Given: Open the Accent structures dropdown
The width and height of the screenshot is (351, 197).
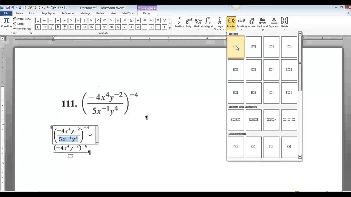Looking at the screenshot, I should [252, 24].
